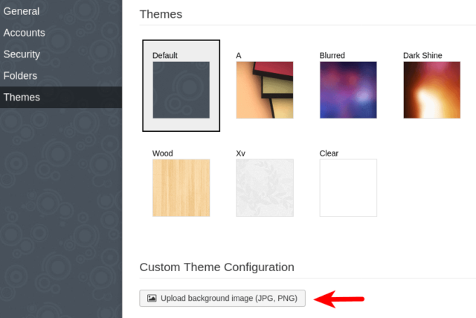
Task: Apply the Clear white theme preview
Action: (348, 188)
